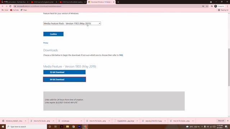Image resolution: width=230 pixels, height=129 pixels.
Task: Close the 'how to fix logitech' tab
Action: click(x=56, y=2)
